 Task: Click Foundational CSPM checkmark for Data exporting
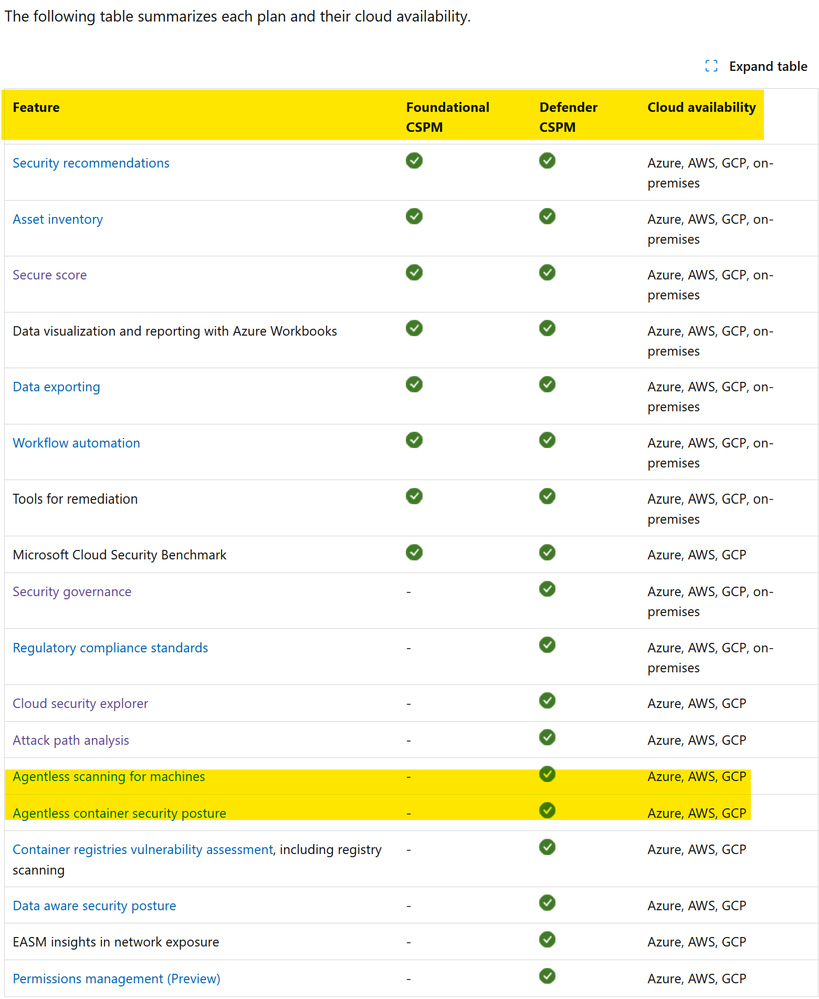414,384
